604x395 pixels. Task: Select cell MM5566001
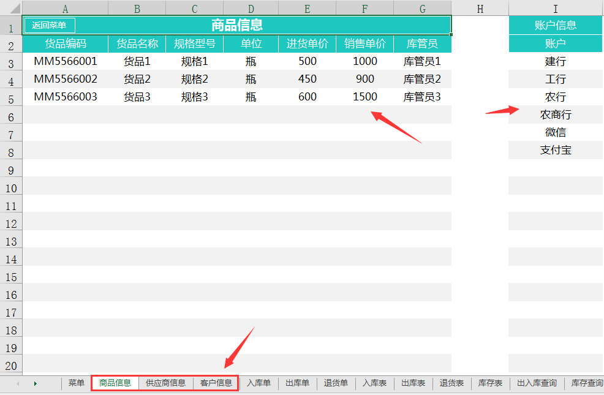(x=65, y=61)
